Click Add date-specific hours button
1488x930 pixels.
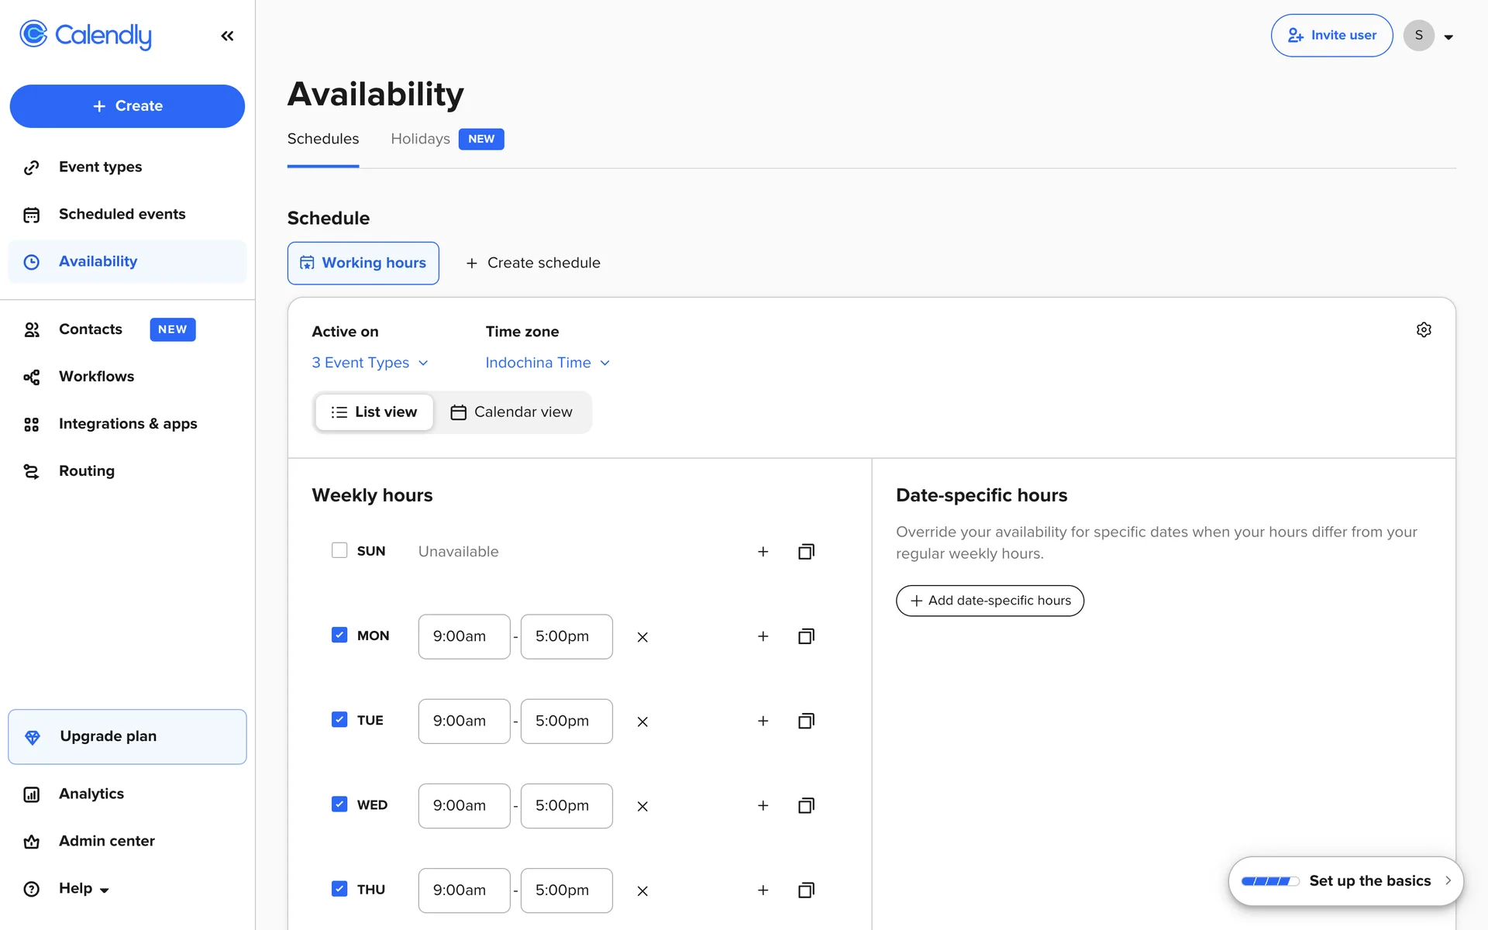[990, 601]
